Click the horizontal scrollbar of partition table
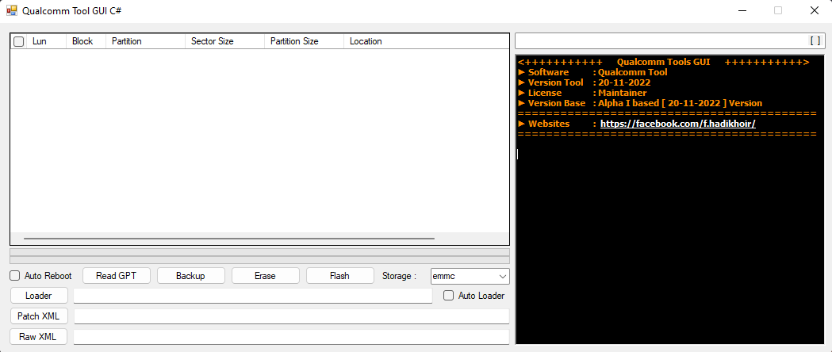832x352 pixels. tap(228, 239)
